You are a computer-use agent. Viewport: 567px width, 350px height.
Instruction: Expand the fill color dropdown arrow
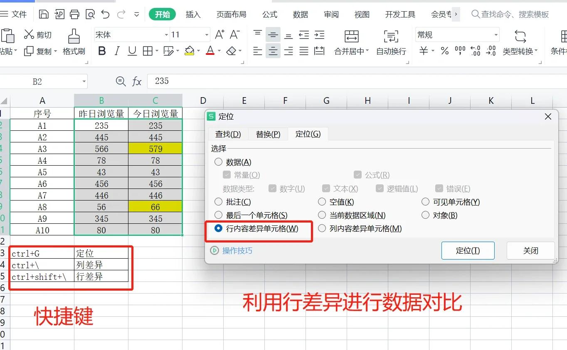[198, 51]
